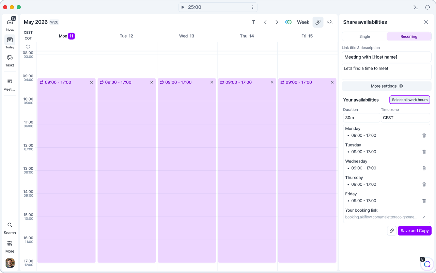Delete Friday's 09:00 - 17:00 slot
The width and height of the screenshot is (436, 273).
point(424,201)
